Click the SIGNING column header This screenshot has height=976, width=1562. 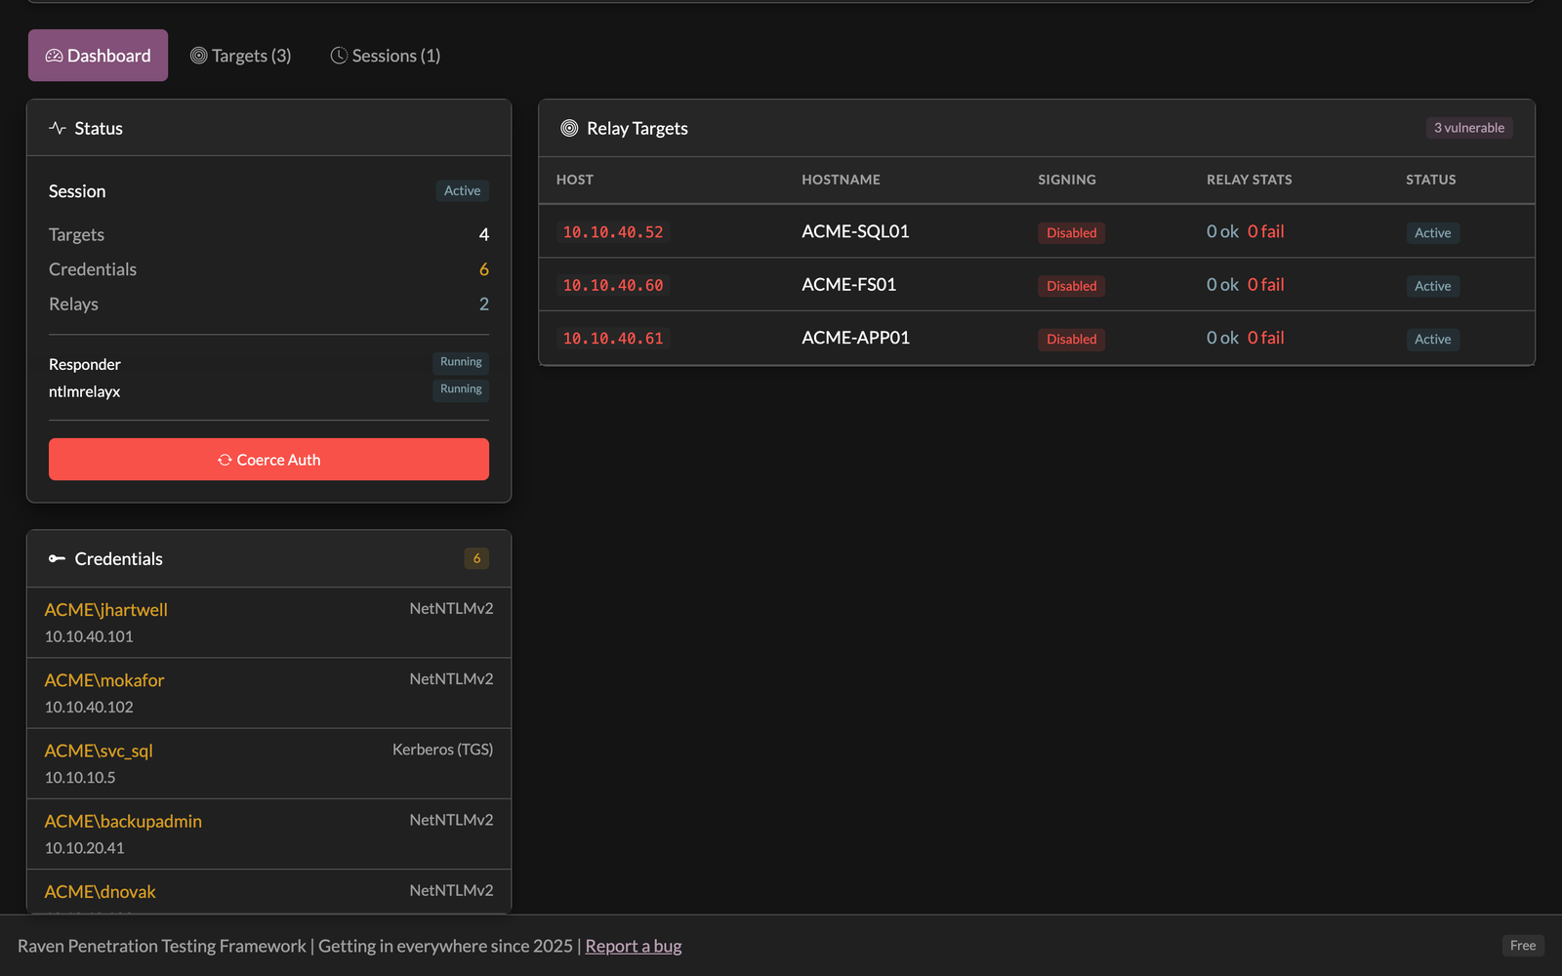pos(1067,180)
